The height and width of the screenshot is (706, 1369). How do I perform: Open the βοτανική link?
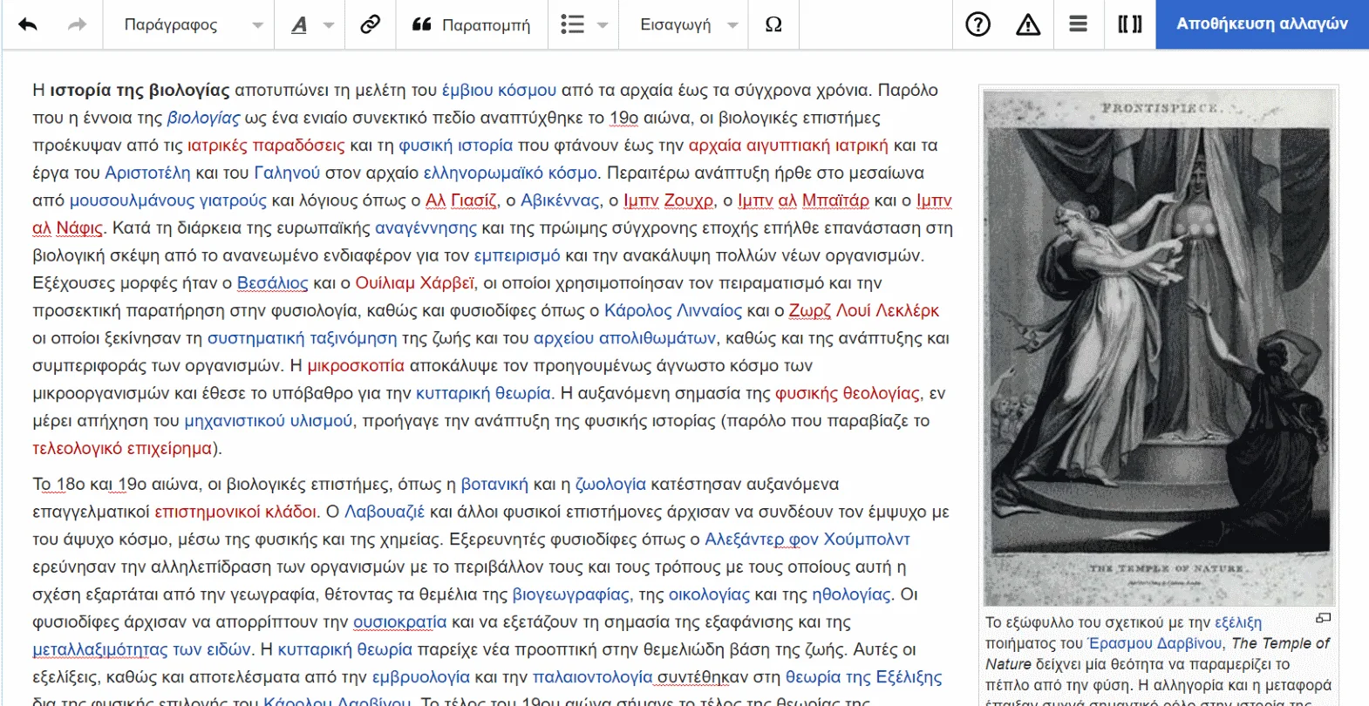494,485
